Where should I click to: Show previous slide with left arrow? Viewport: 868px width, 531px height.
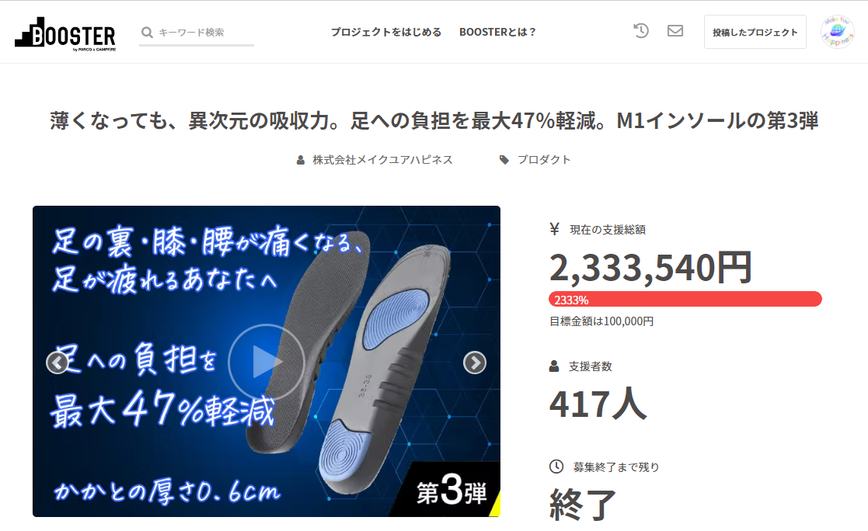pyautogui.click(x=57, y=363)
